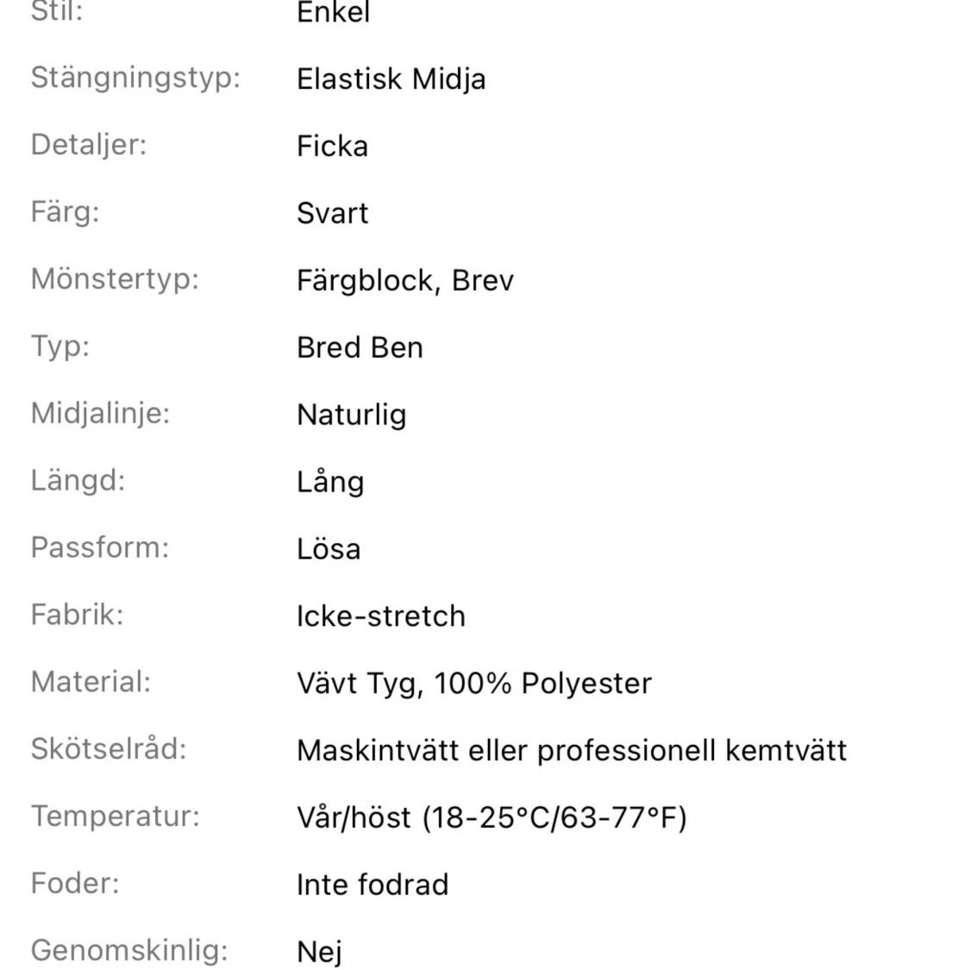Click the 'Midjalinje:' label

click(x=100, y=414)
